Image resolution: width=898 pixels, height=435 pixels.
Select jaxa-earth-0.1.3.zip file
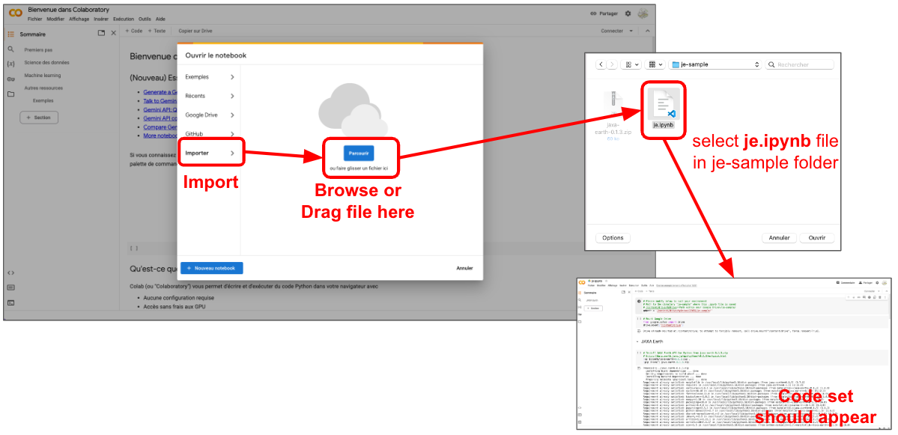coord(613,116)
